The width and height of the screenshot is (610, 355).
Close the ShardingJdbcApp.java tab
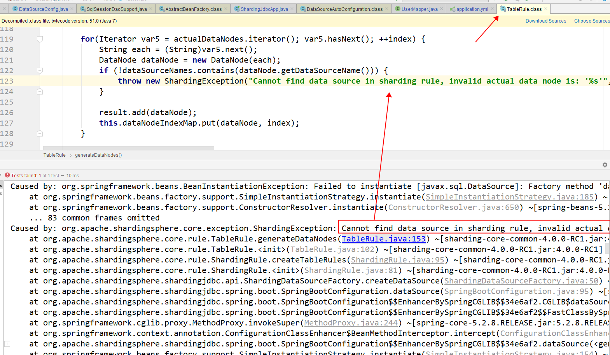point(292,9)
